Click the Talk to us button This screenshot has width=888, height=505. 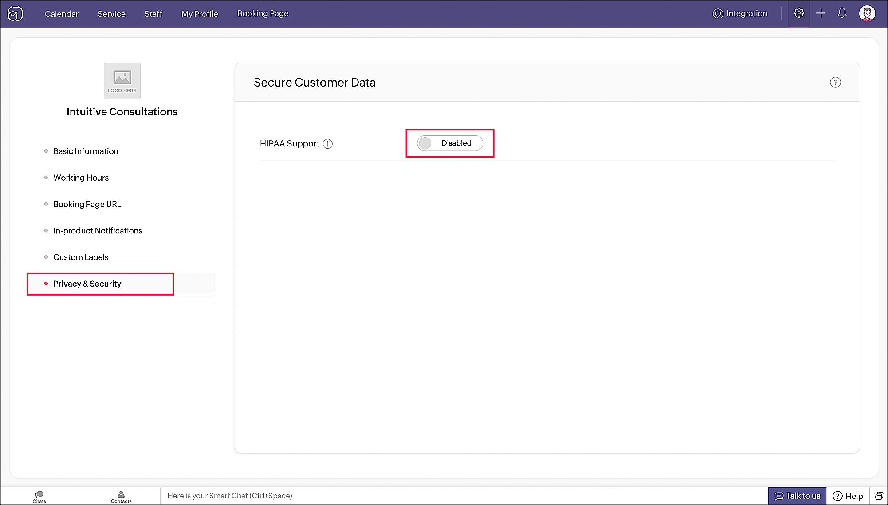797,496
